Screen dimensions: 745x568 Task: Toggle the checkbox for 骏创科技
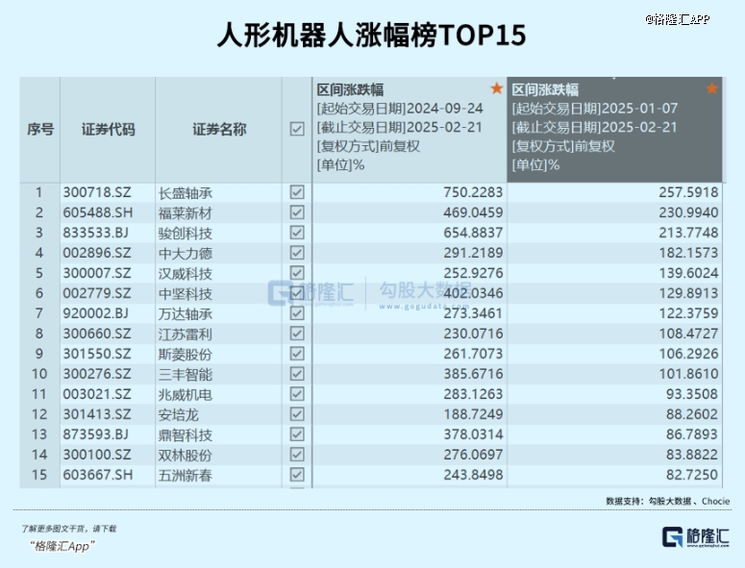(x=297, y=233)
